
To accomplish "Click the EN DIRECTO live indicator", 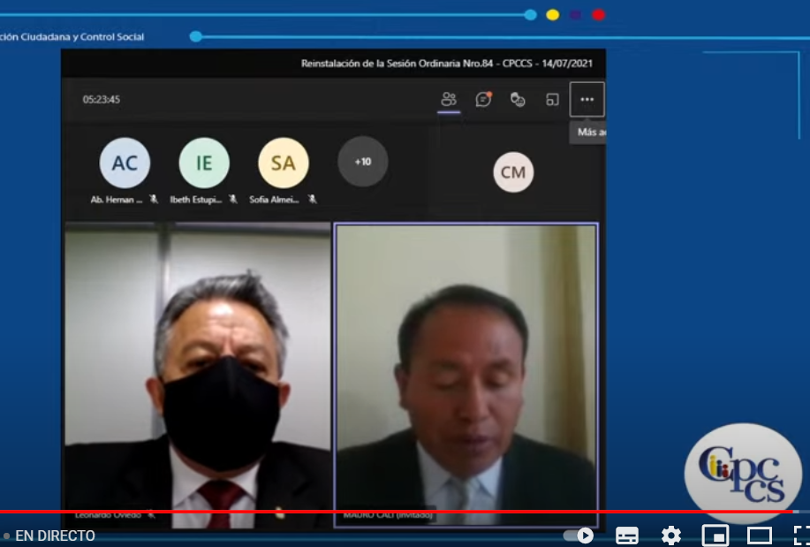I will click(x=49, y=536).
